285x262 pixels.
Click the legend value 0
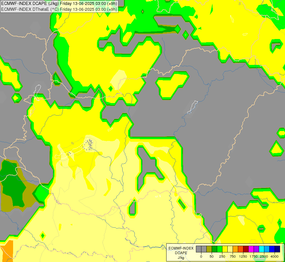tap(201, 256)
